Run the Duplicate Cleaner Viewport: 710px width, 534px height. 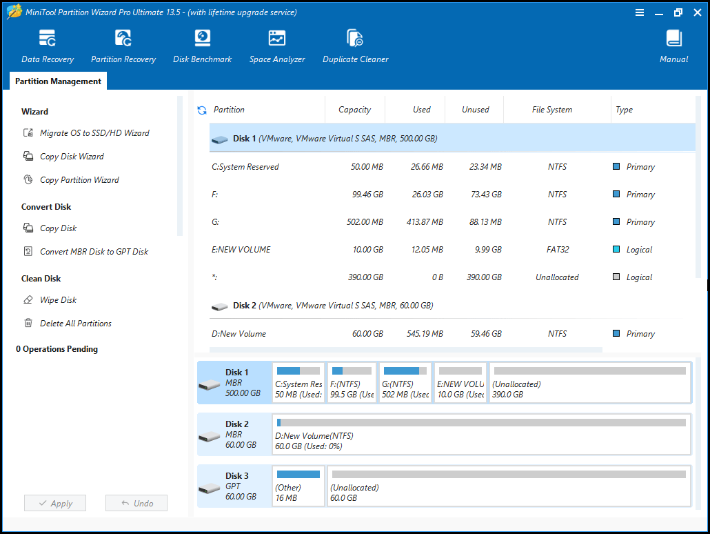click(x=355, y=45)
